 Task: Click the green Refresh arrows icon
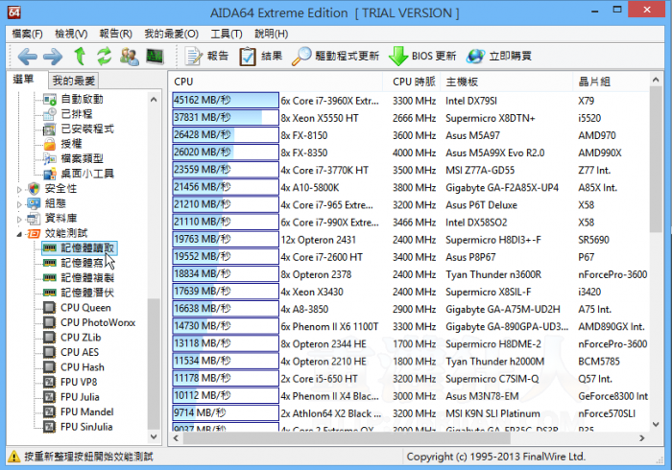(x=104, y=56)
